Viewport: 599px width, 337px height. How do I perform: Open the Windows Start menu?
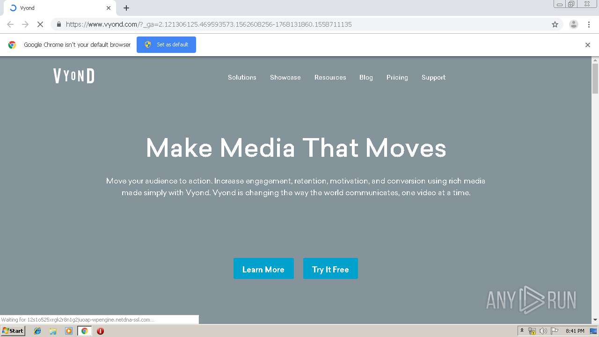(x=13, y=330)
